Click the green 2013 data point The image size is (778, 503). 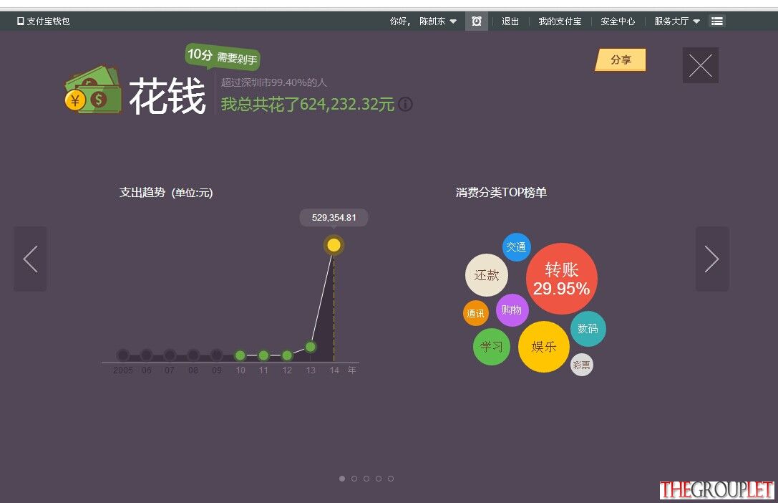(311, 347)
